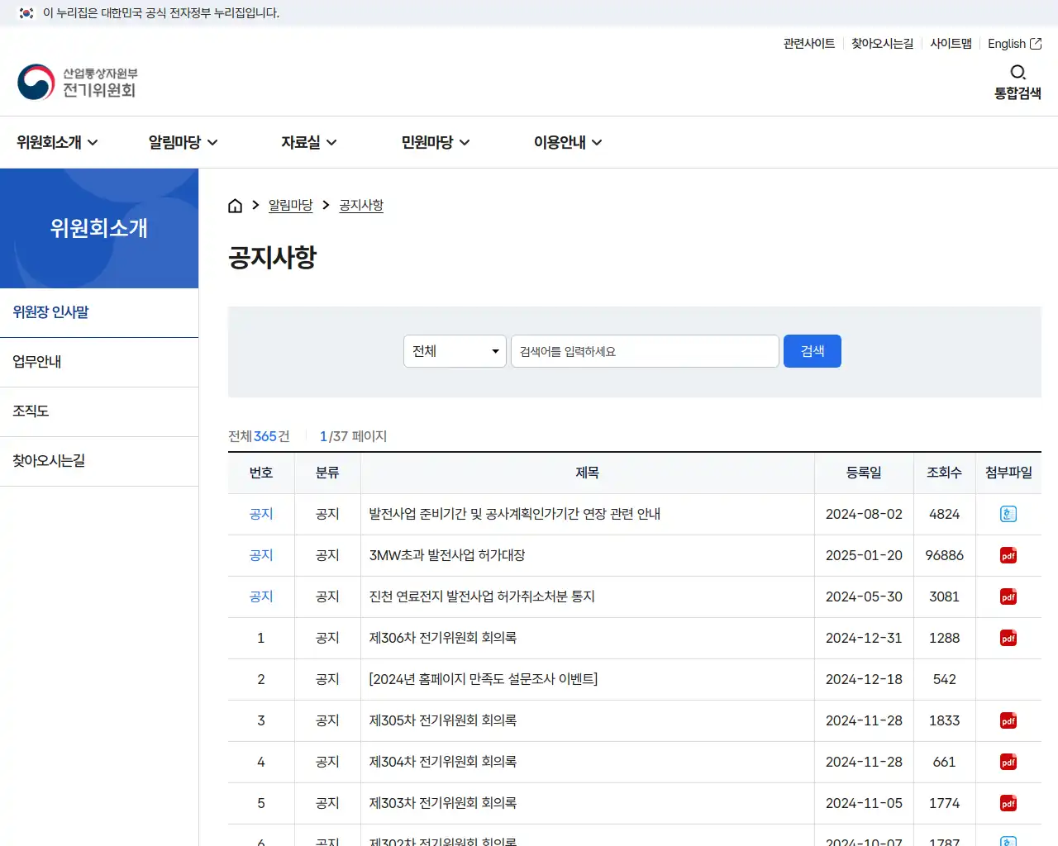Open the 통합검색 search icon
The height and width of the screenshot is (846, 1058).
pyautogui.click(x=1017, y=82)
